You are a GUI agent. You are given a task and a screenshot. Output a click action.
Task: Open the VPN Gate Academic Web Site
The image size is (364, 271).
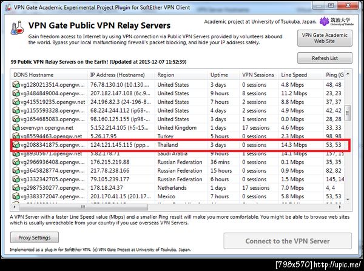[325, 38]
